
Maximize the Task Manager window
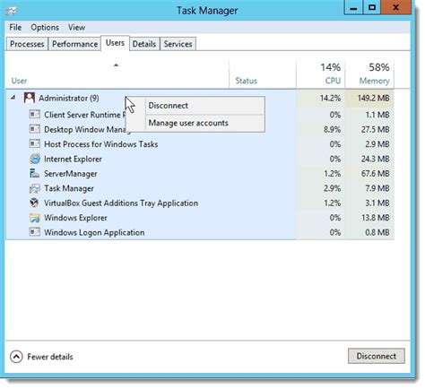pyautogui.click(x=371, y=7)
